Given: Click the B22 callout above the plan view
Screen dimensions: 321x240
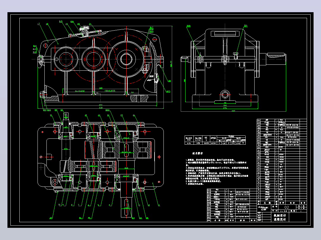Looking at the screenshot, I should (x=107, y=110).
